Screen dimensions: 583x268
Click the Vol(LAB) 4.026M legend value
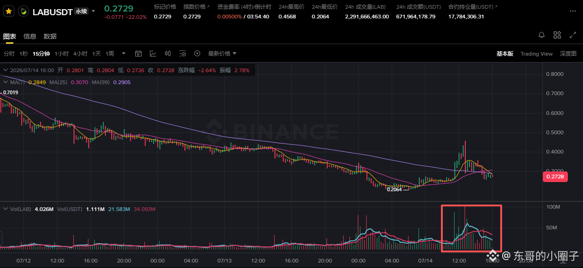pyautogui.click(x=32, y=209)
